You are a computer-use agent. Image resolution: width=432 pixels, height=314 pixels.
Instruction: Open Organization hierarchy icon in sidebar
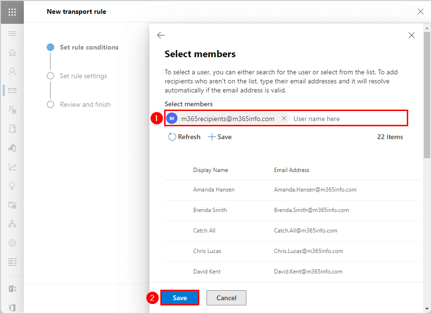pyautogui.click(x=12, y=224)
